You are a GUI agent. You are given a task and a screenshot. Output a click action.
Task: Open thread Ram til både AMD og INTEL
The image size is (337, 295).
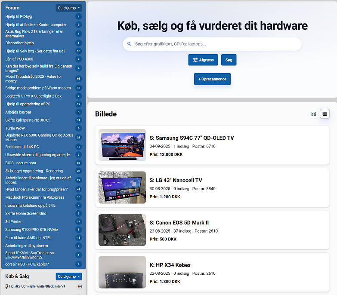coord(28,238)
